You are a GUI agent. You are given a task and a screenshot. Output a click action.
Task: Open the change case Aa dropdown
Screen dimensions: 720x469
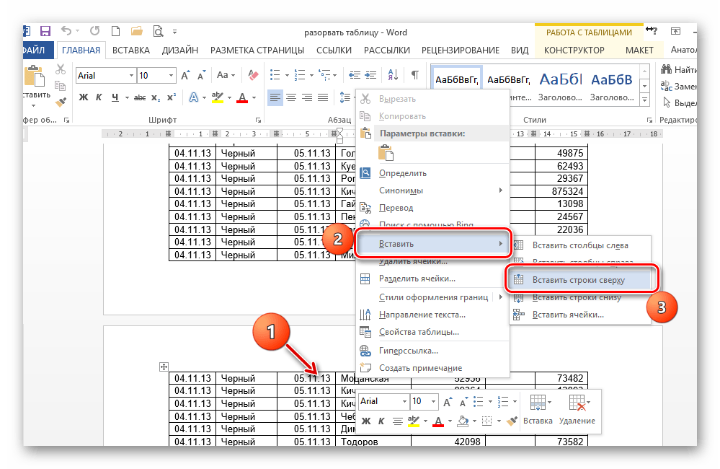coord(226,75)
